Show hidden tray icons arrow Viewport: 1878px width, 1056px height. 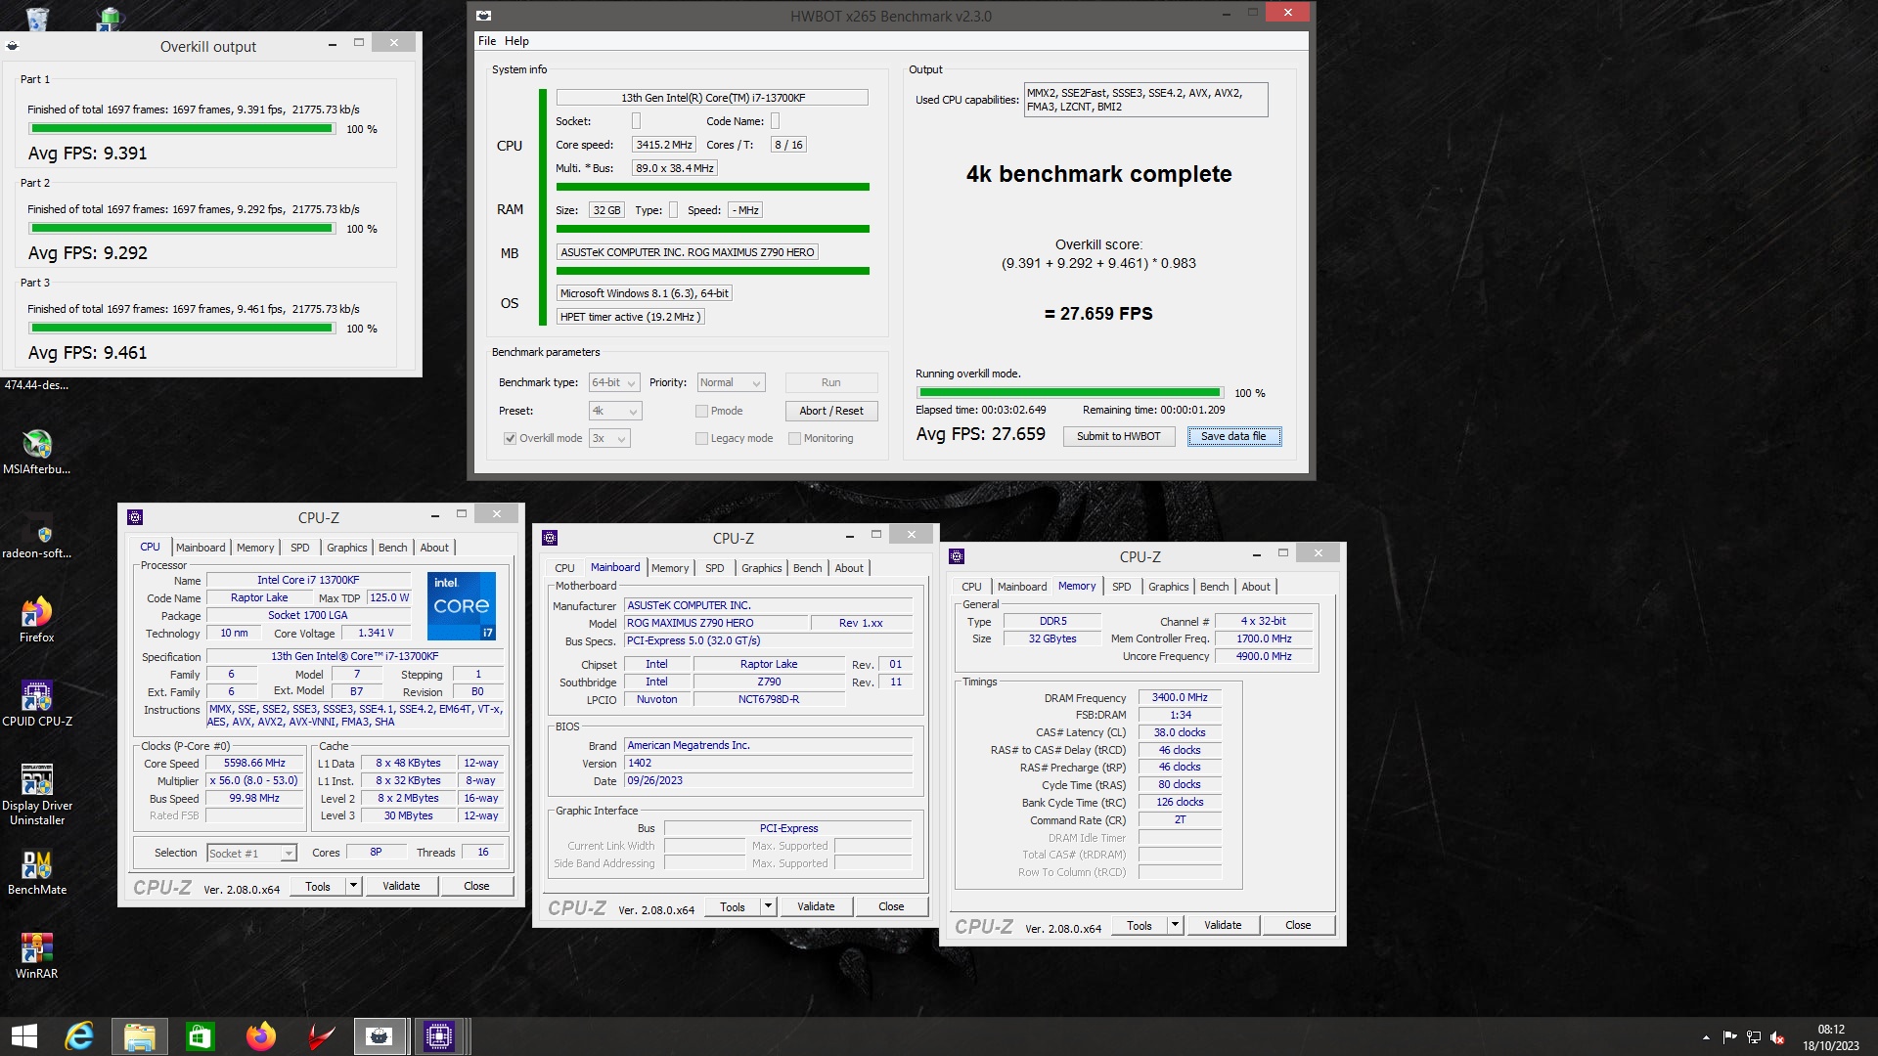click(1706, 1037)
